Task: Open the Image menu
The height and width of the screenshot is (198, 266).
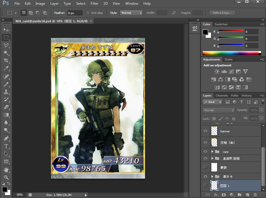Action: (x=40, y=4)
